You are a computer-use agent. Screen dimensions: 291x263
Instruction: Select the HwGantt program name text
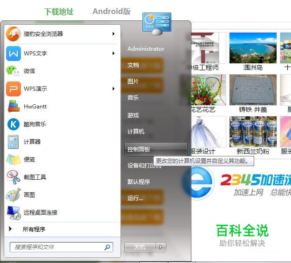35,107
